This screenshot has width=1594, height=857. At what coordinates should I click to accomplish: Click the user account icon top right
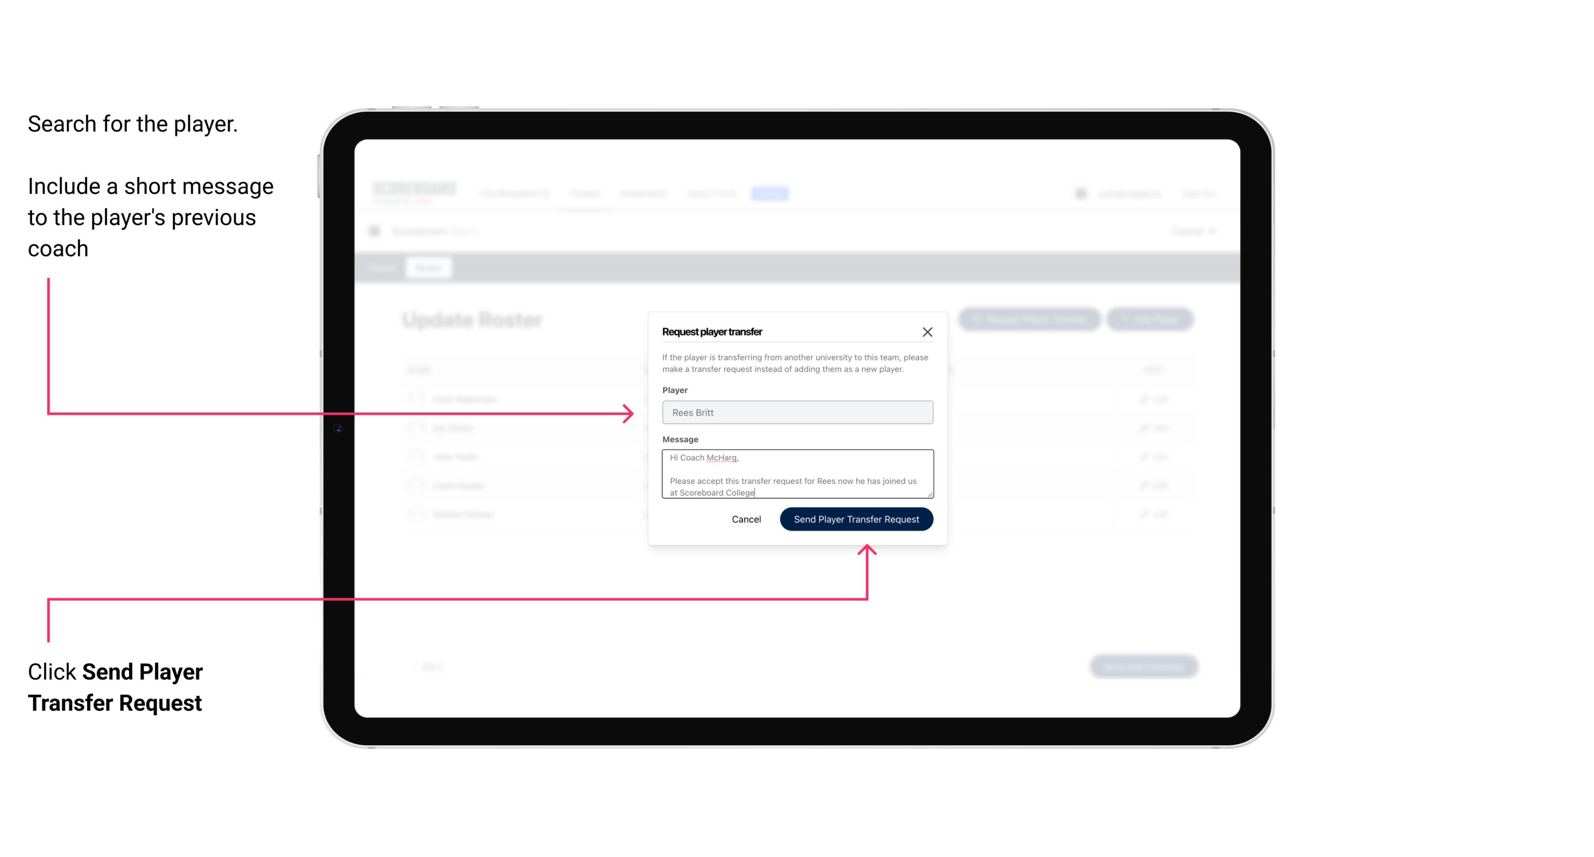coord(1080,193)
